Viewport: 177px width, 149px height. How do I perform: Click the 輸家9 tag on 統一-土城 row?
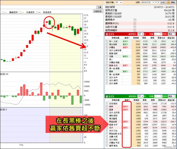point(125,41)
